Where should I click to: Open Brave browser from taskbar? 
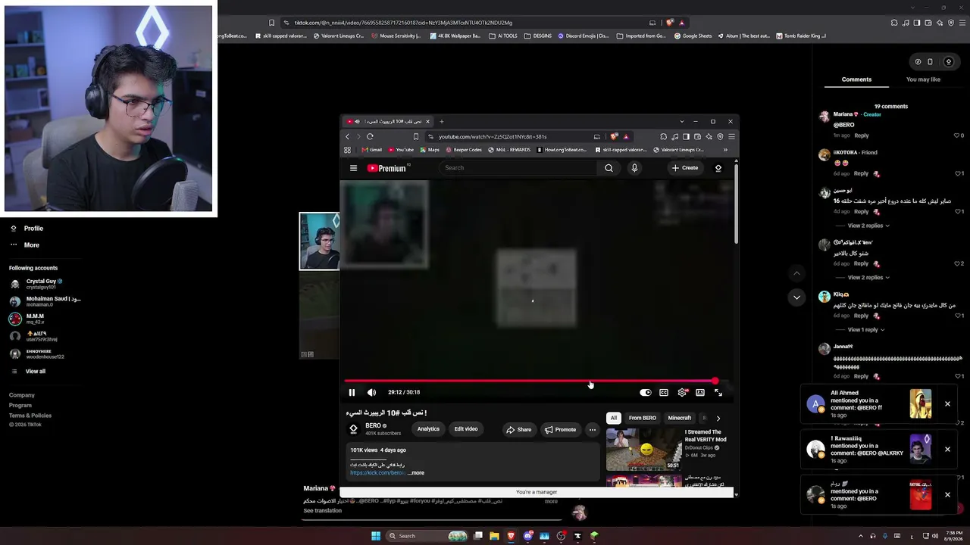point(511,536)
